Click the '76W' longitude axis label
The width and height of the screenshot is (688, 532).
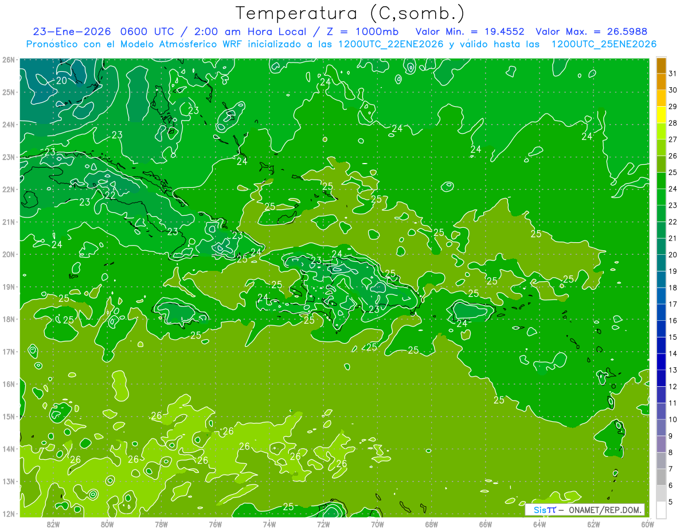tap(216, 524)
